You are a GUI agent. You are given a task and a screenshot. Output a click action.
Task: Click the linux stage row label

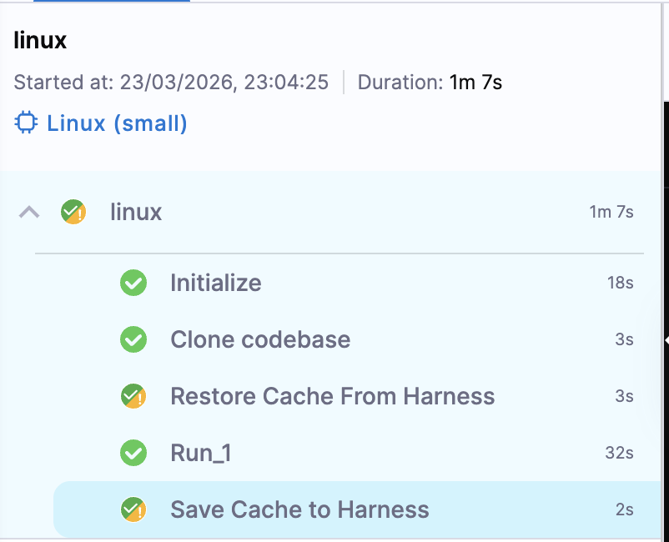(x=136, y=212)
